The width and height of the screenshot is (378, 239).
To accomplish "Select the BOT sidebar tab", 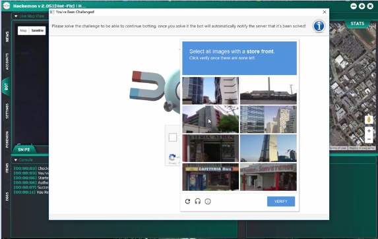I will (x=7, y=87).
